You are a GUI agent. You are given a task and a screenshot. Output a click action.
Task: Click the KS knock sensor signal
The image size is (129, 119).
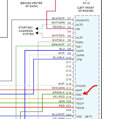78,29
